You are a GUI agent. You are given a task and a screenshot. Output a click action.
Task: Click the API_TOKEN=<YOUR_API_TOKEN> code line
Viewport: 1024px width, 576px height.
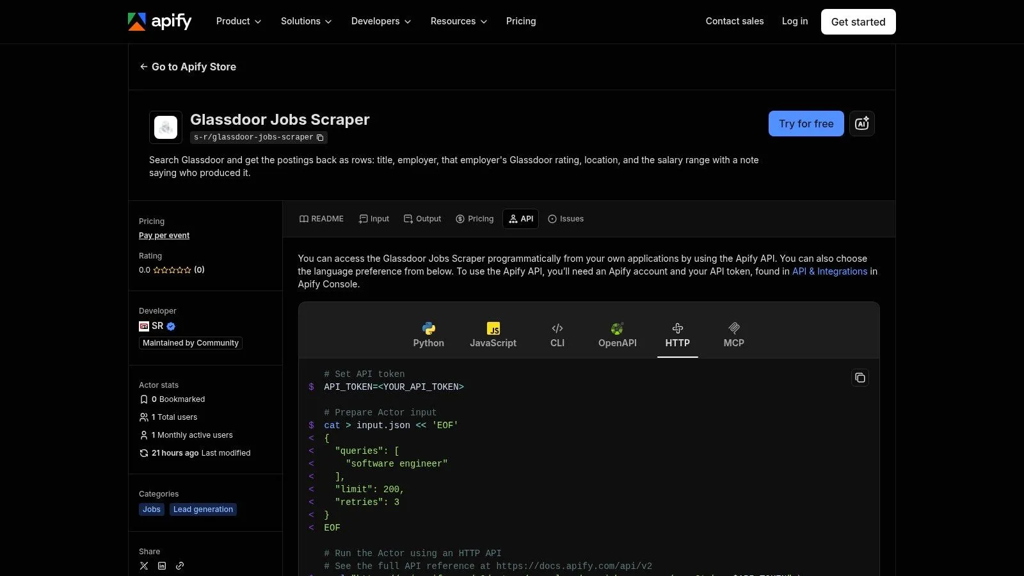click(x=394, y=387)
